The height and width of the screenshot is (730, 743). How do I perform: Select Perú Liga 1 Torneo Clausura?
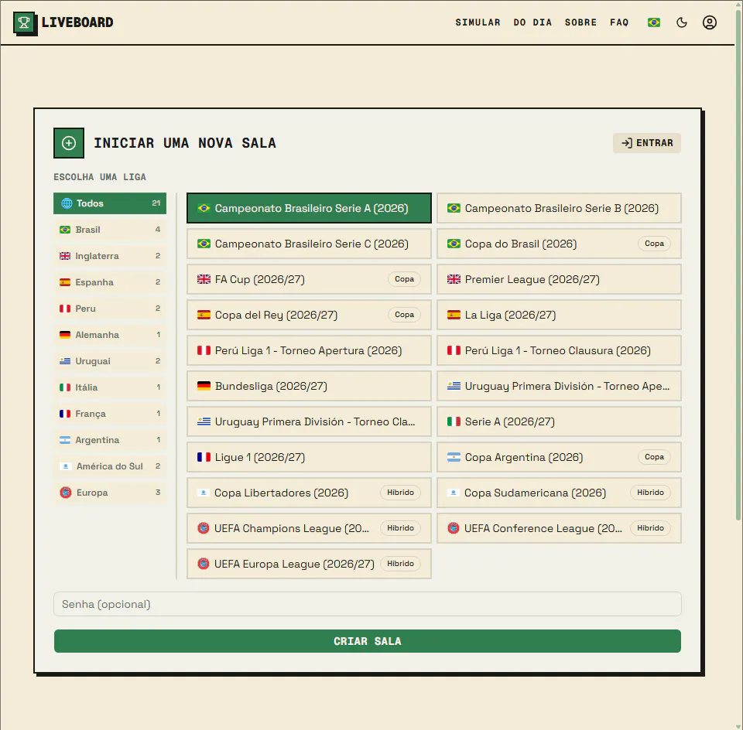pyautogui.click(x=559, y=350)
